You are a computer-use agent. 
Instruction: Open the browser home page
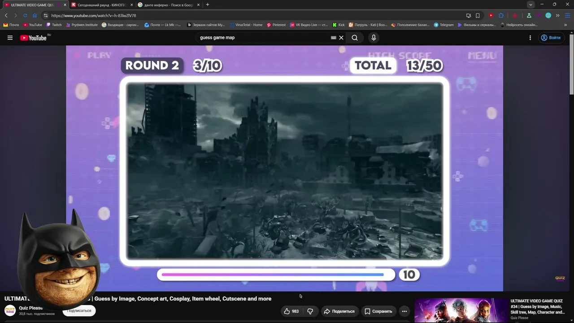point(35,15)
